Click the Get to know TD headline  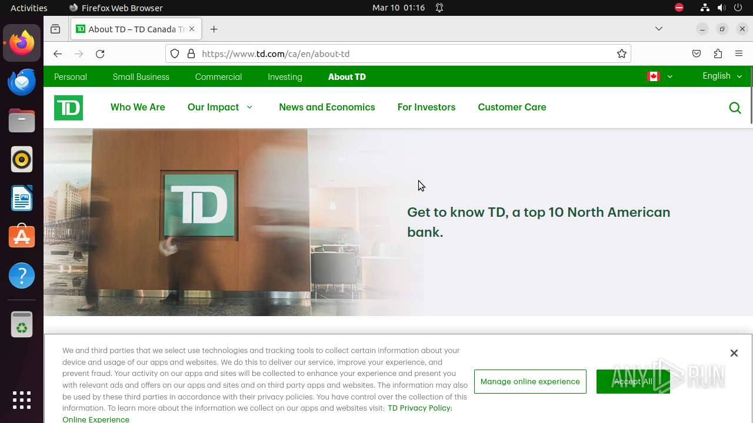(x=538, y=222)
